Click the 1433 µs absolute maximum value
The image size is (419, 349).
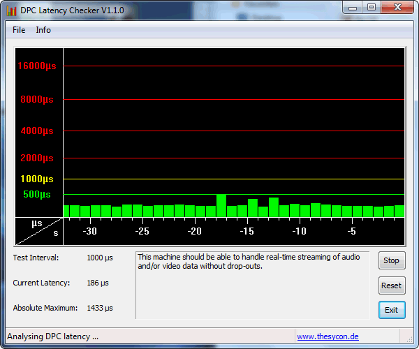tap(100, 308)
